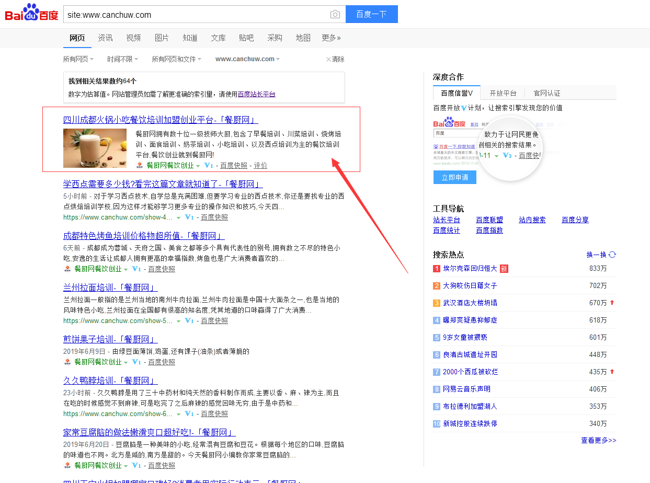Open 久久鸭脖培训 result title

point(110,381)
